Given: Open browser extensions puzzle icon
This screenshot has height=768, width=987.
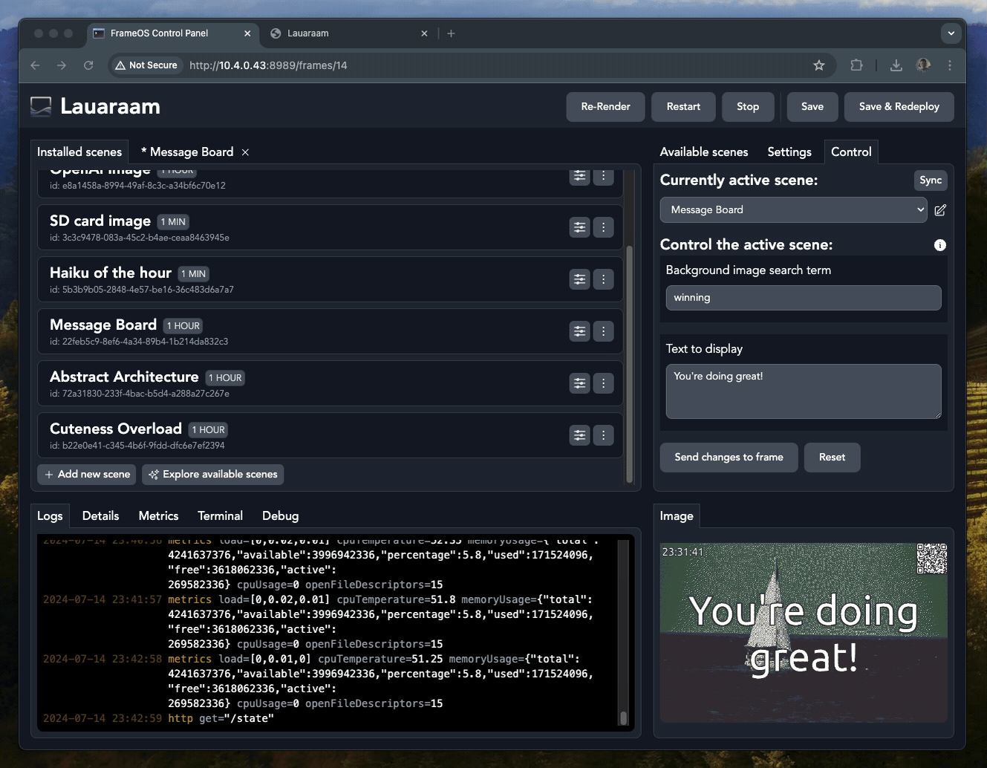Looking at the screenshot, I should [856, 65].
